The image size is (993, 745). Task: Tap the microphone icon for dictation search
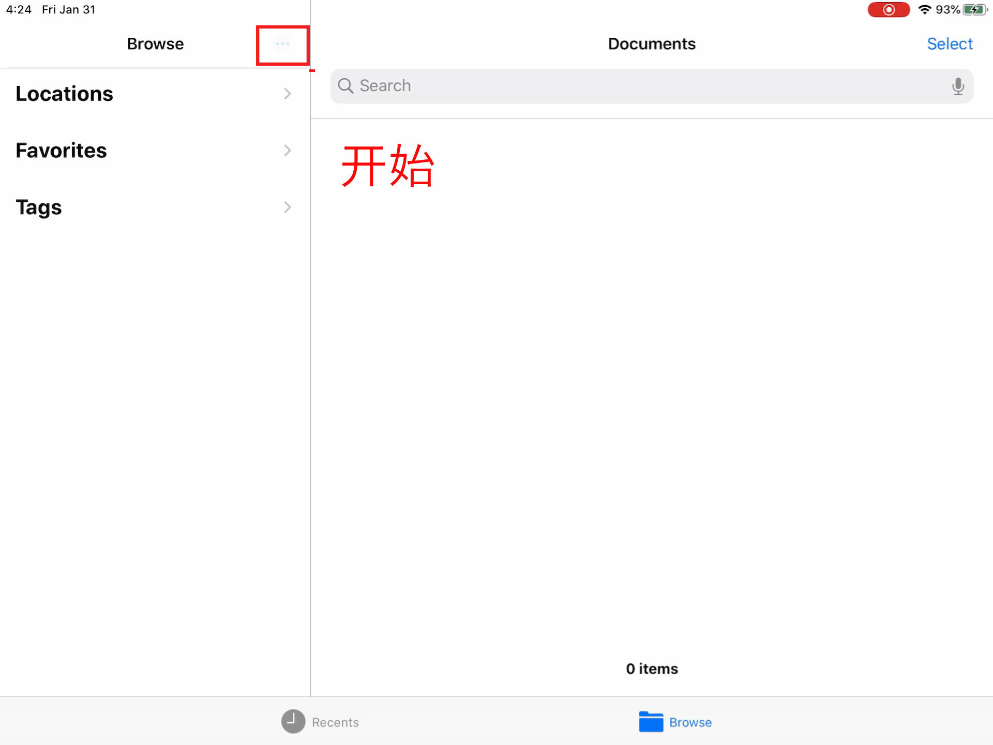point(958,86)
